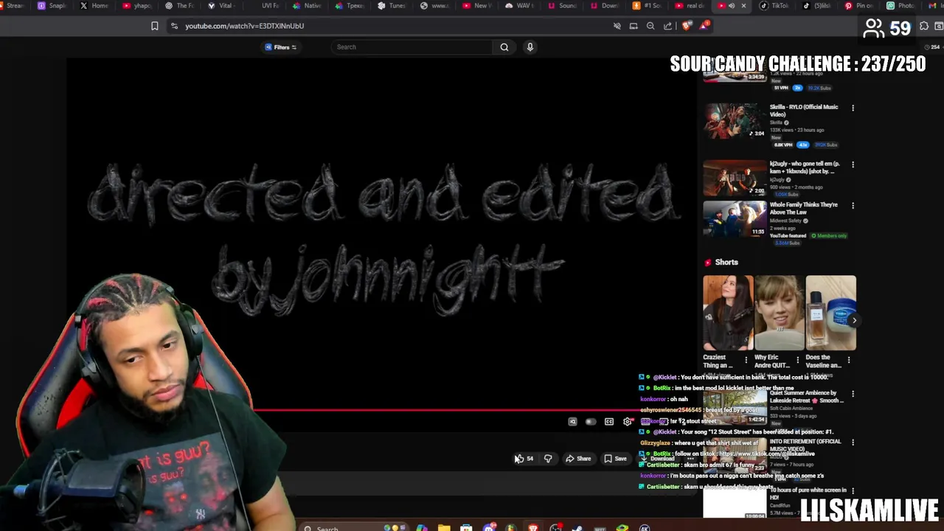Open kj2ugly who gone tell em video
Image resolution: width=944 pixels, height=531 pixels.
735,178
